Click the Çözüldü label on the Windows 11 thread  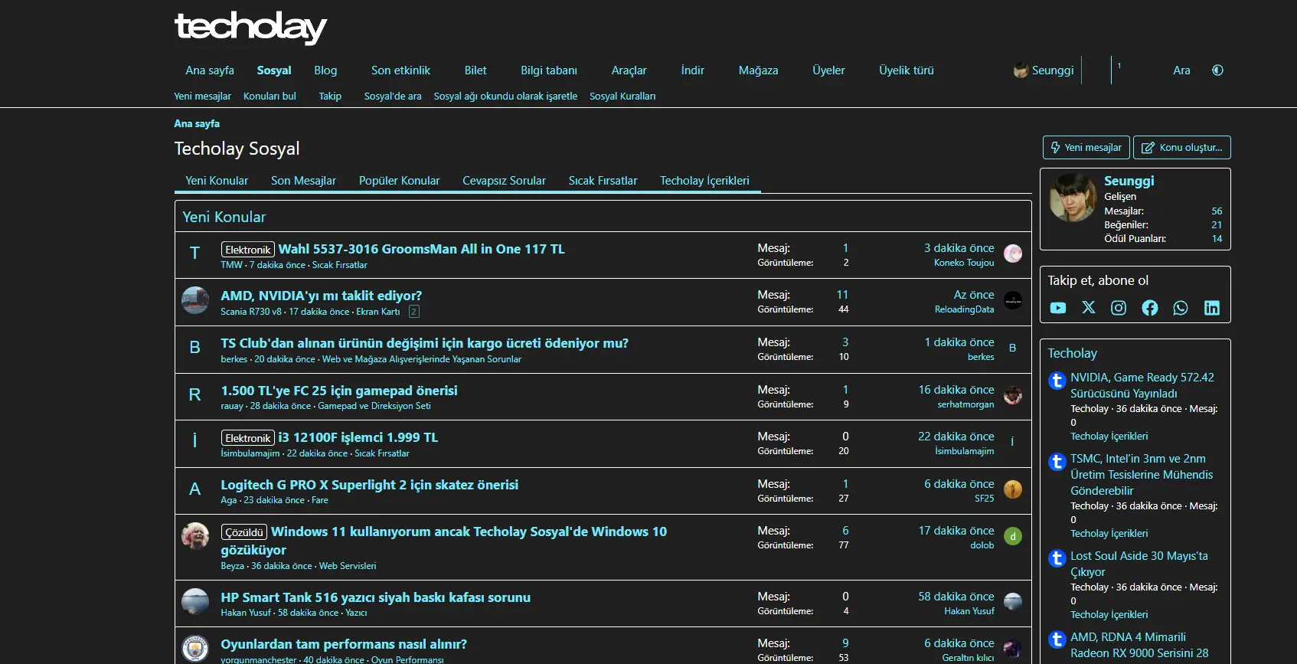click(x=244, y=532)
